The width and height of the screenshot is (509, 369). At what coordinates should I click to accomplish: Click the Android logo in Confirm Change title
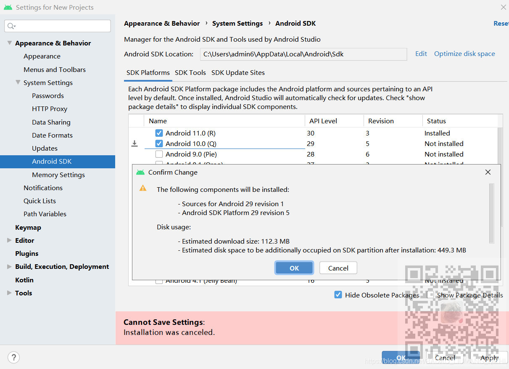140,172
